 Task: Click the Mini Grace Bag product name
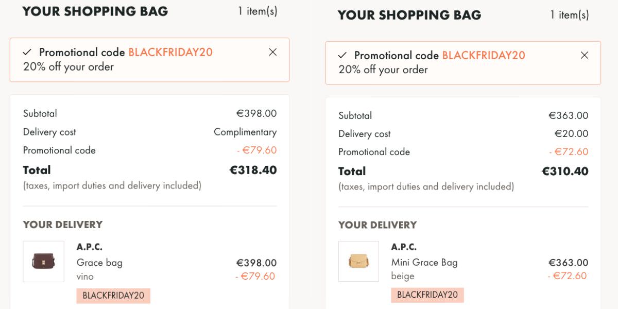424,262
